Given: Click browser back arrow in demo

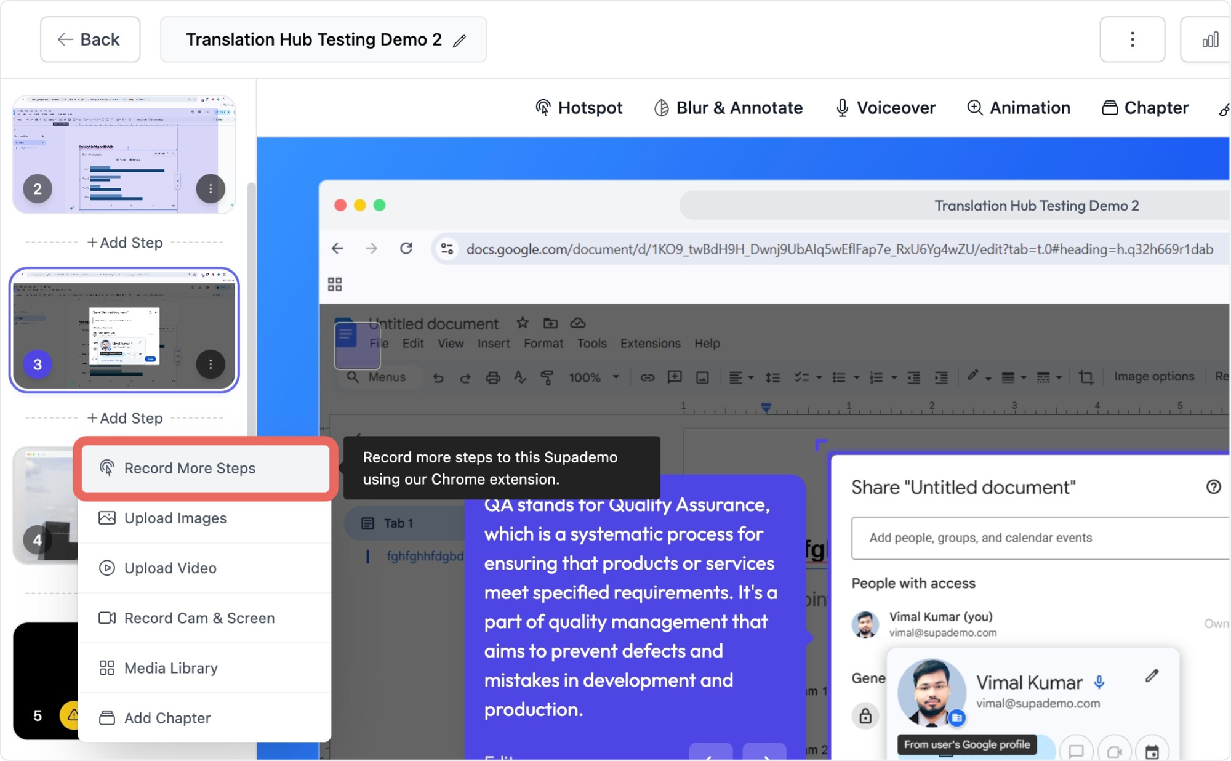Looking at the screenshot, I should tap(337, 249).
